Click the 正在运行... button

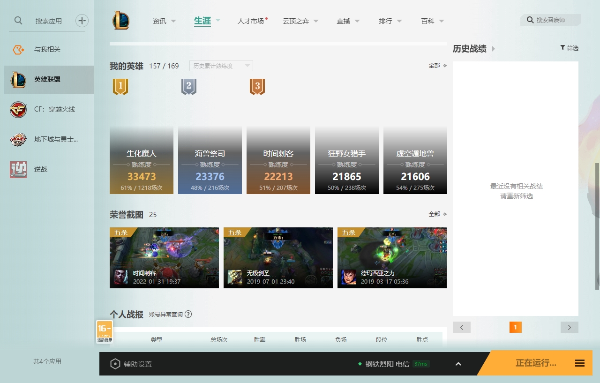point(536,363)
